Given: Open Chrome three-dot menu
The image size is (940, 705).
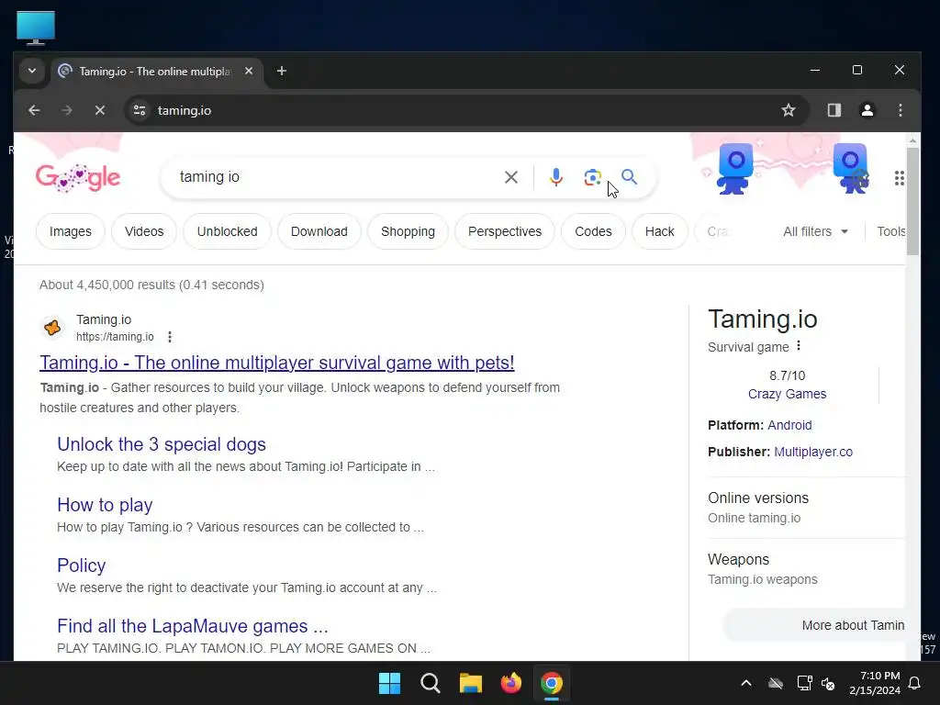Looking at the screenshot, I should 900,110.
